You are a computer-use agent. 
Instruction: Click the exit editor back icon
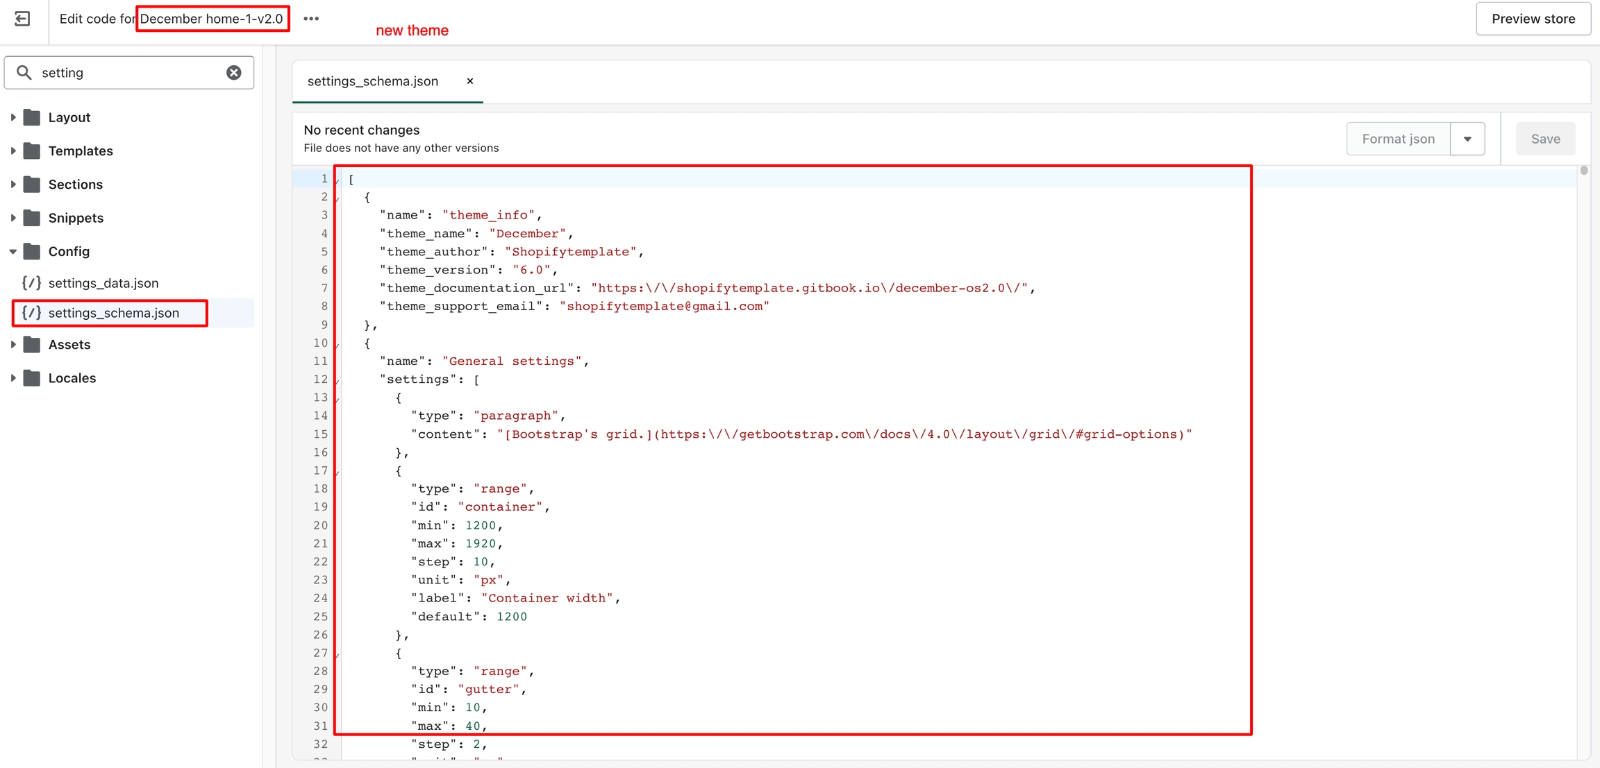22,19
